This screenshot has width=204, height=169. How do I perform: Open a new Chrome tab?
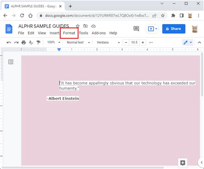click(70, 6)
